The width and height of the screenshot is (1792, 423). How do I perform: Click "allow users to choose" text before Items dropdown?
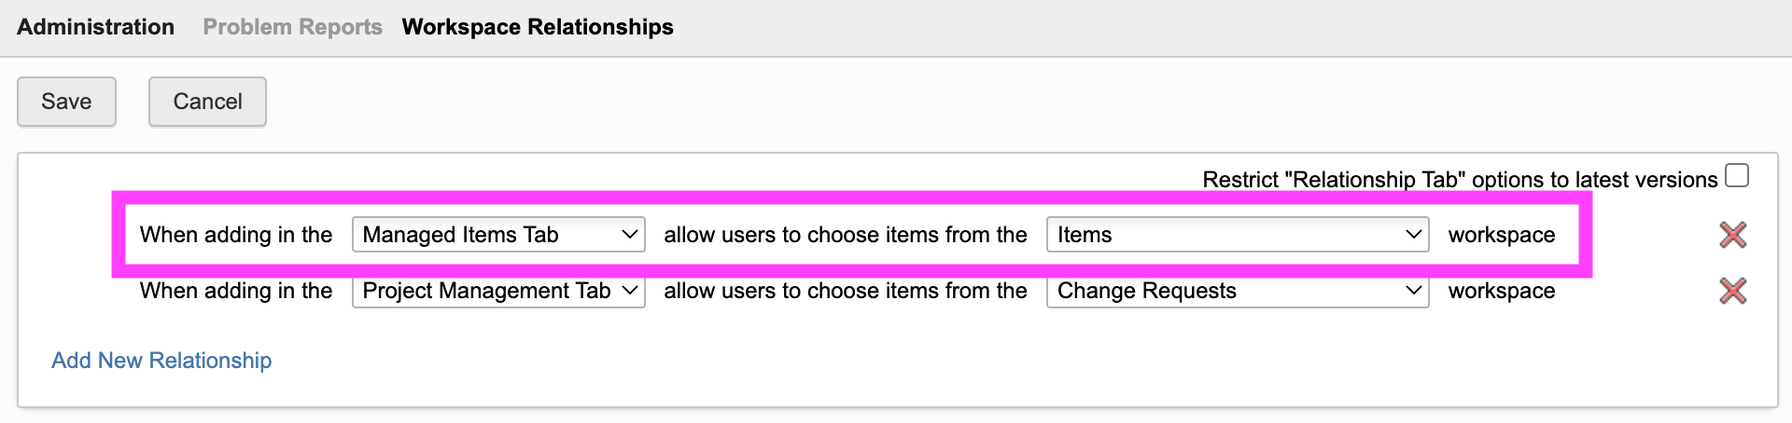pos(846,235)
